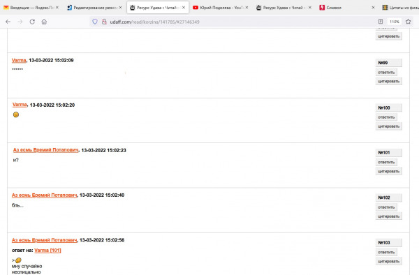
Task: Close the active Ресурс Удава tab
Action: (x=183, y=8)
